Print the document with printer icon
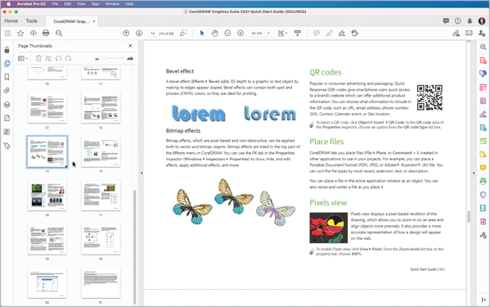The image size is (490, 307). (46, 33)
